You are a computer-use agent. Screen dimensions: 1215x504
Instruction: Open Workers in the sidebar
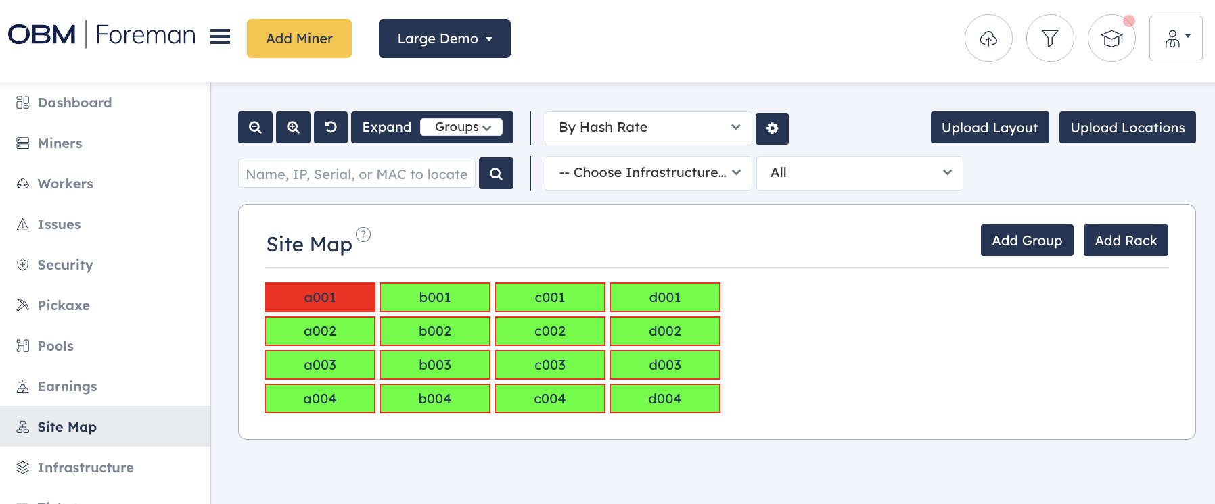105,184
